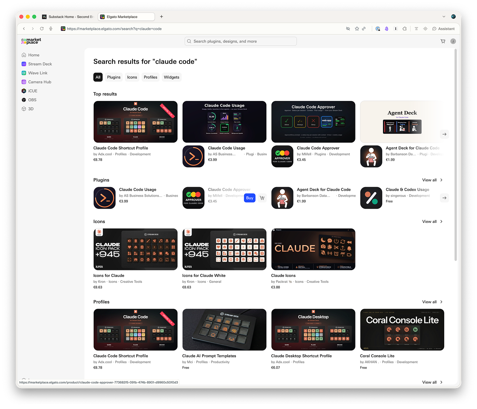The width and height of the screenshot is (477, 409).
Task: Copy the page link with the chain icon
Action: (364, 29)
